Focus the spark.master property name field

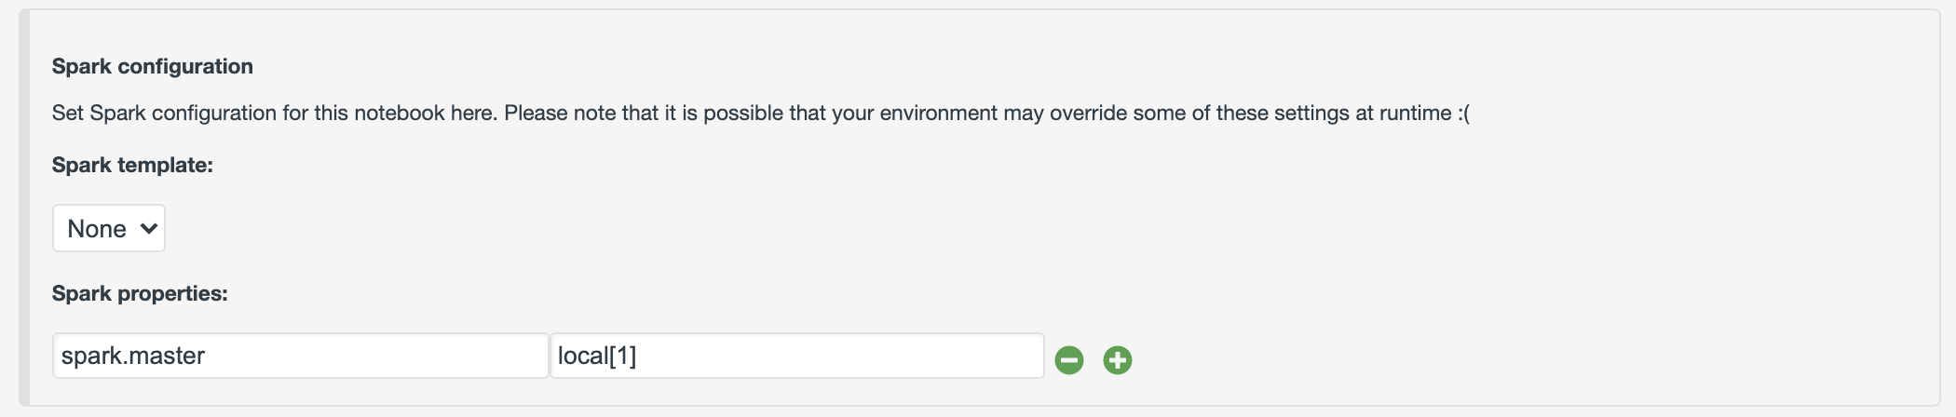(300, 356)
